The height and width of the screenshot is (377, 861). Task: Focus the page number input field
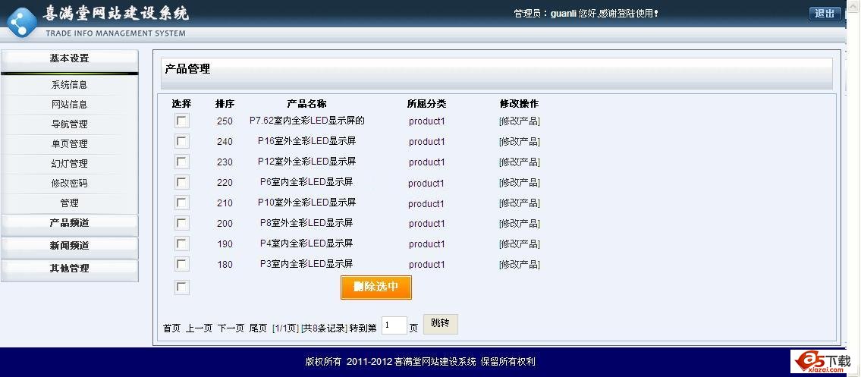(394, 325)
